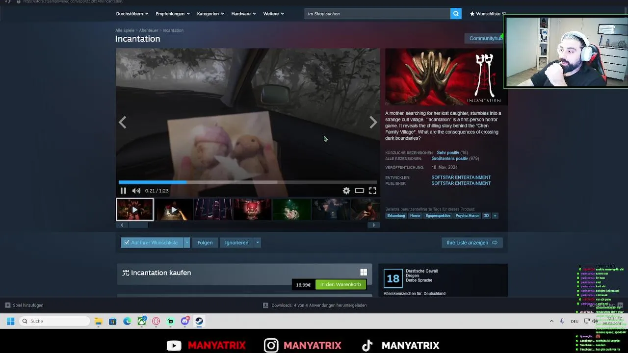Click the DEU language indicator
The width and height of the screenshot is (628, 353).
tap(575, 321)
